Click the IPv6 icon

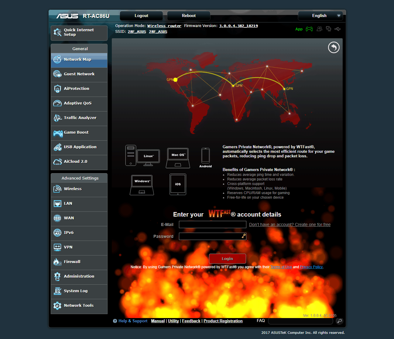coord(57,233)
